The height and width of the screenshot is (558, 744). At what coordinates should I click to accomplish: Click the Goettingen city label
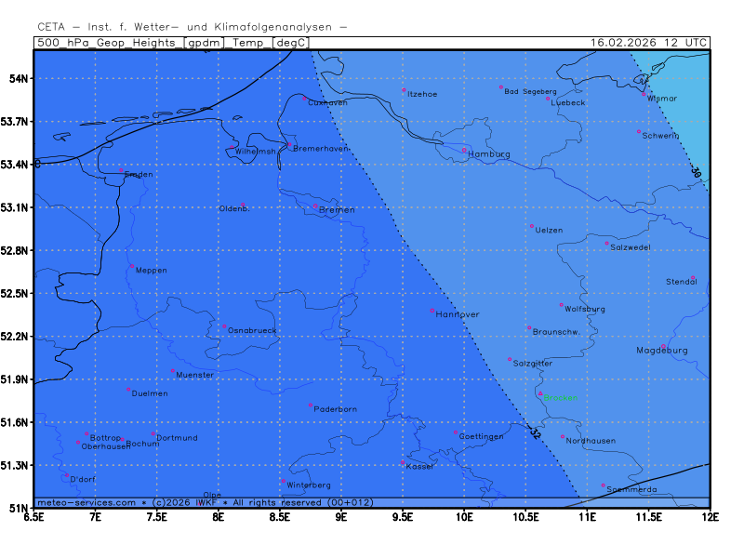coord(482,436)
